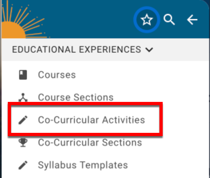Screen dimensions: 210x178
Task: Click the Courses book icon
Action: (23, 75)
